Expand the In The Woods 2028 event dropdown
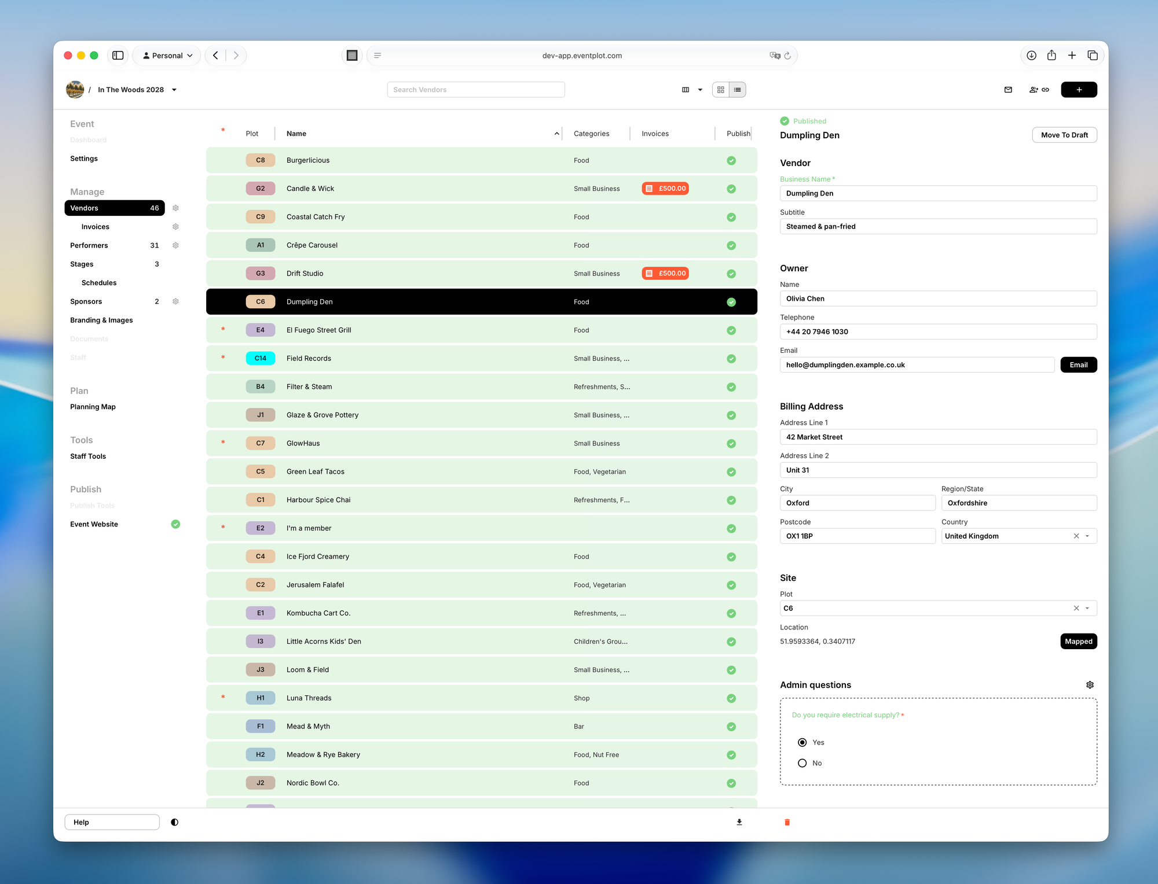Screen dimensions: 1158x884 pos(174,90)
